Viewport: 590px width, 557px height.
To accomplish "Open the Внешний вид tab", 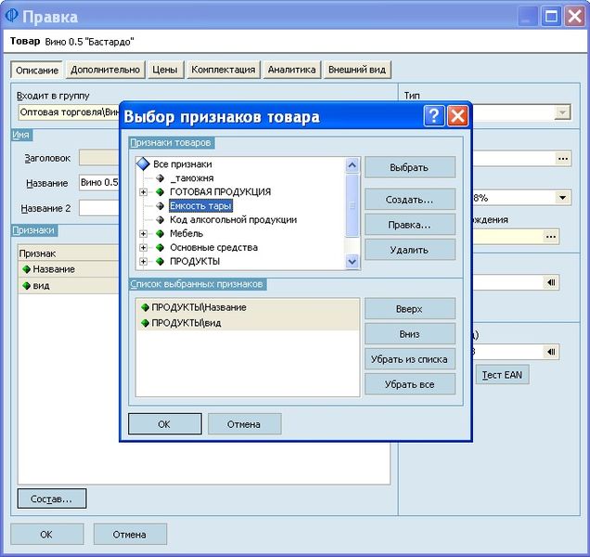I will pos(357,70).
